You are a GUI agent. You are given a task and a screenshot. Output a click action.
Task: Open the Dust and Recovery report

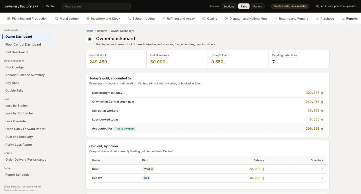(27, 137)
